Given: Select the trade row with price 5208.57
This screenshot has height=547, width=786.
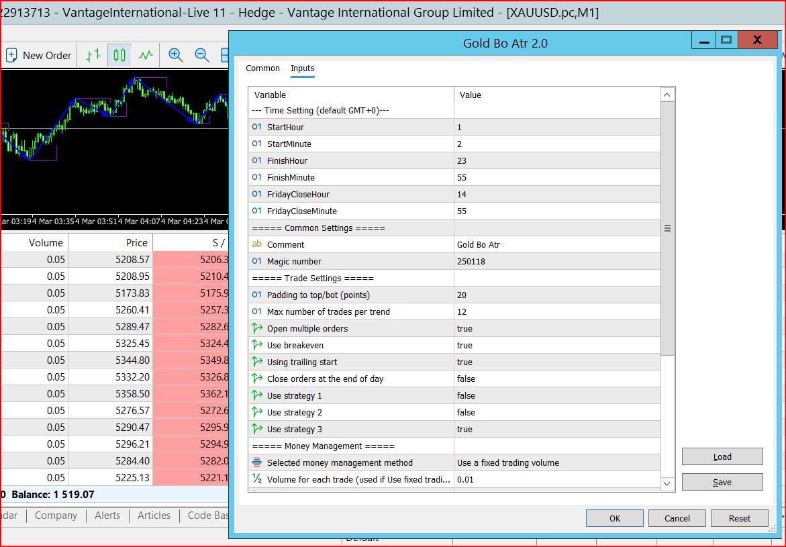Looking at the screenshot, I should (x=115, y=260).
